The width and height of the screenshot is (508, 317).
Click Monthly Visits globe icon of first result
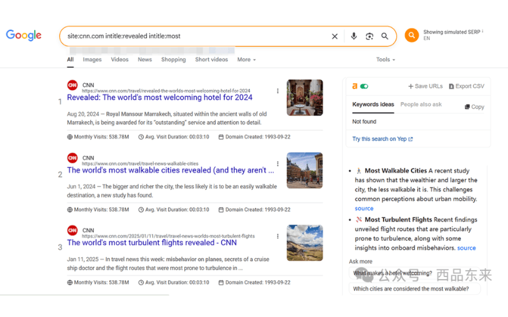(70, 137)
